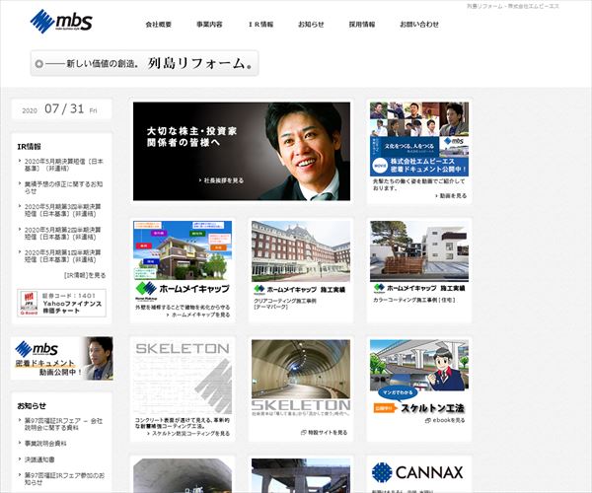
Task: Open 2020年5月期第2四半期決算短信 link
Action: (x=63, y=233)
